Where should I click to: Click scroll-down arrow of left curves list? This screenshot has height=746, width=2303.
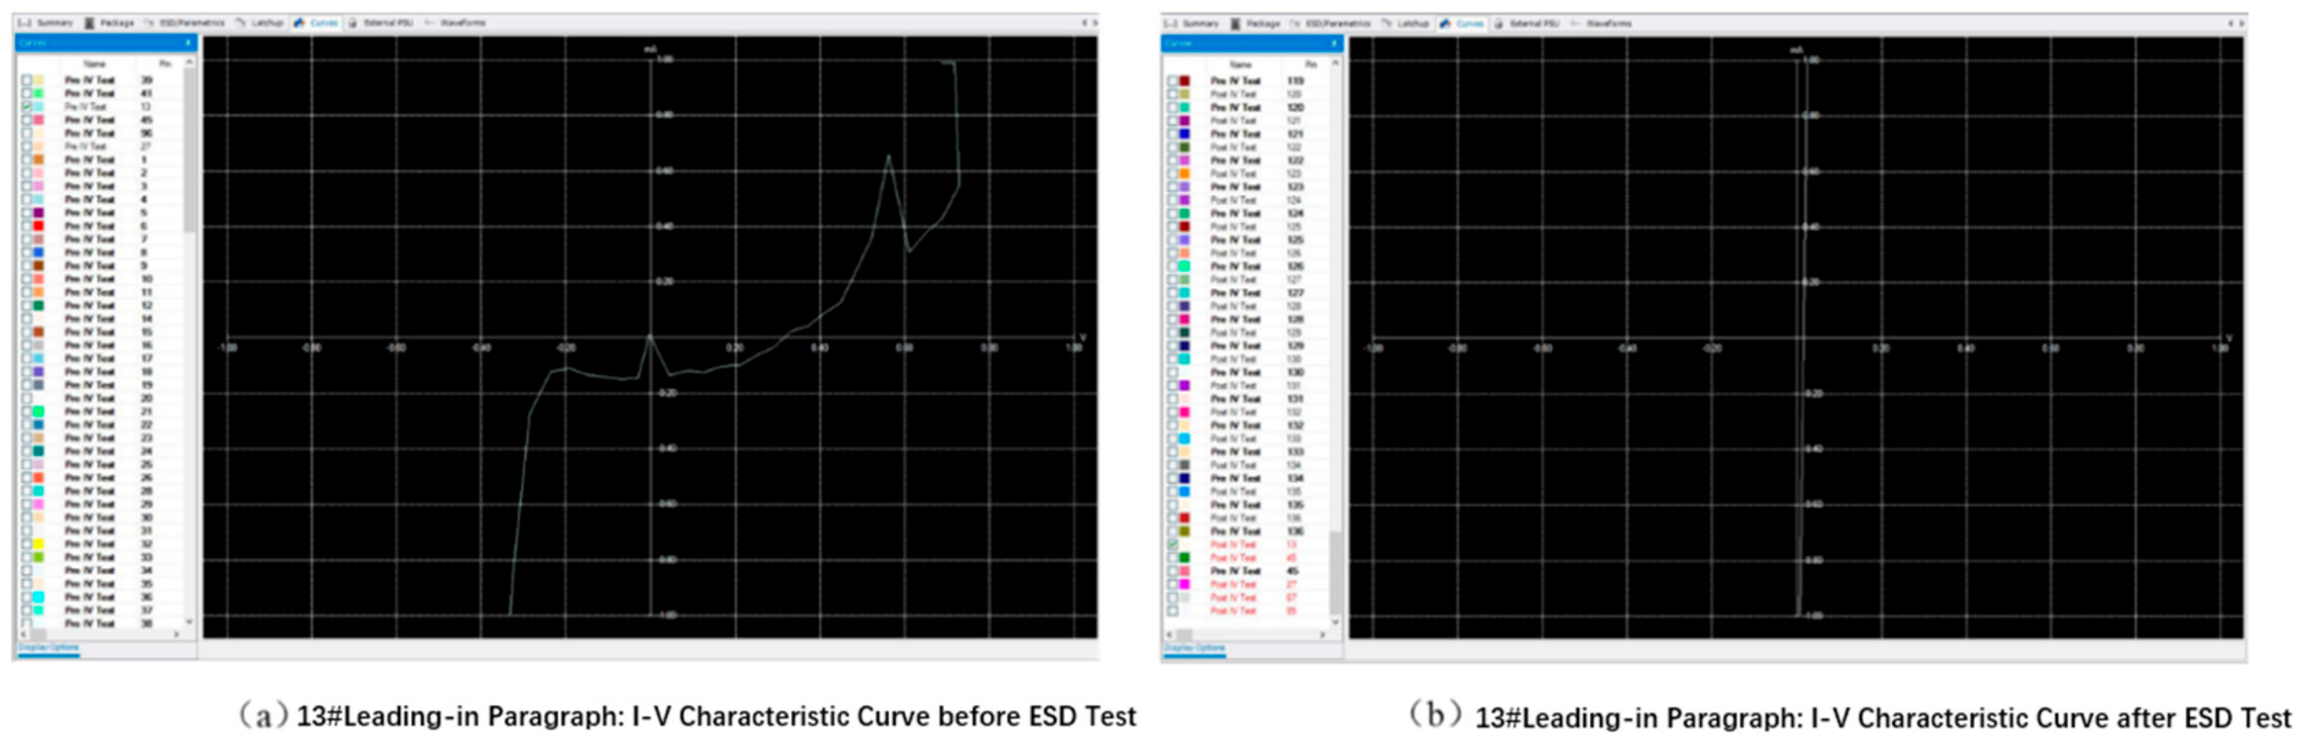188,622
